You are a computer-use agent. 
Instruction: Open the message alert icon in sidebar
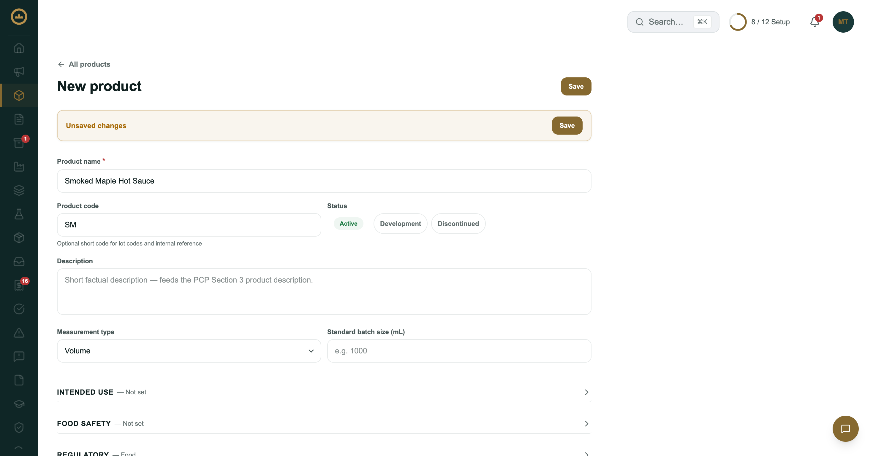pyautogui.click(x=19, y=356)
